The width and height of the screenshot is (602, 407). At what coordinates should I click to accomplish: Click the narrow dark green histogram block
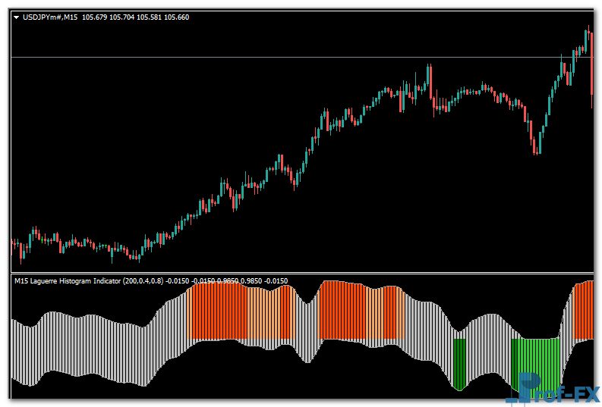[x=459, y=362]
